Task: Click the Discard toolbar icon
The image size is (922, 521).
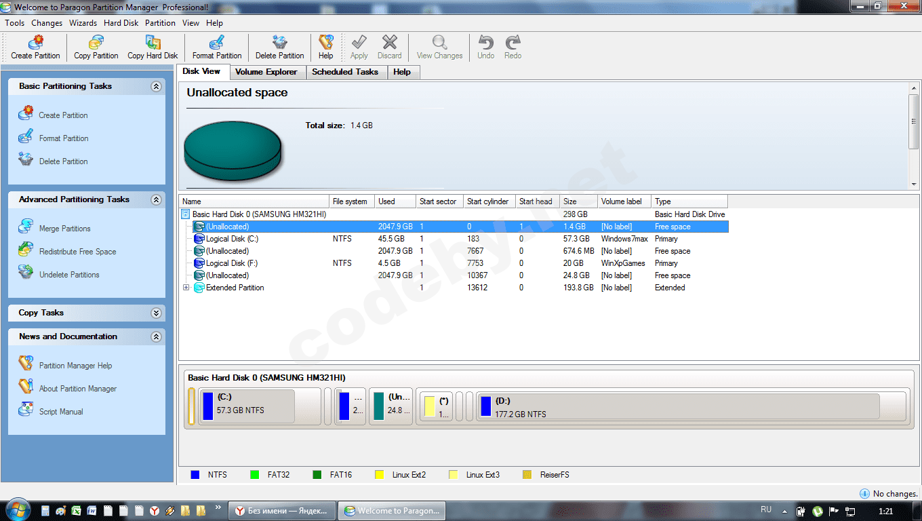Action: [390, 43]
